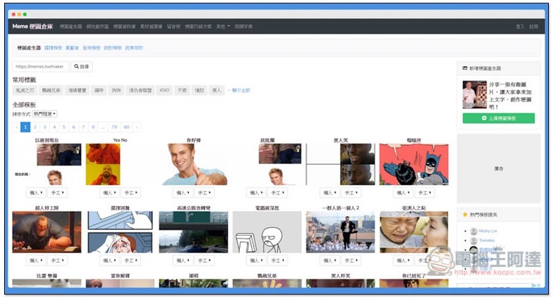Screen dimensions: 553x298
Task: Select the 鬼滅之刃 tag chip
Action: (x=24, y=90)
